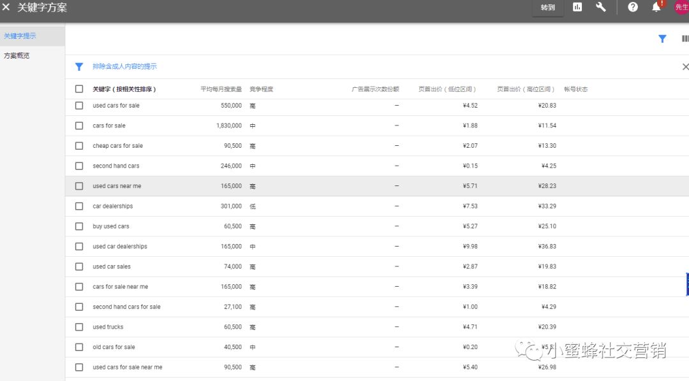Click keyword text 'cars for sale'

(x=109, y=126)
